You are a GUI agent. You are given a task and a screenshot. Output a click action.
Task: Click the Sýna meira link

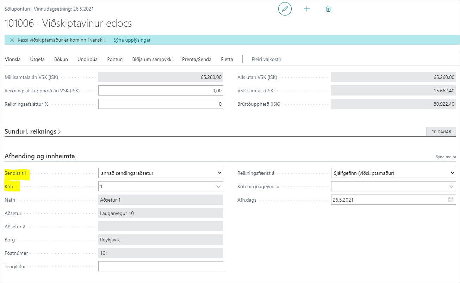point(446,157)
